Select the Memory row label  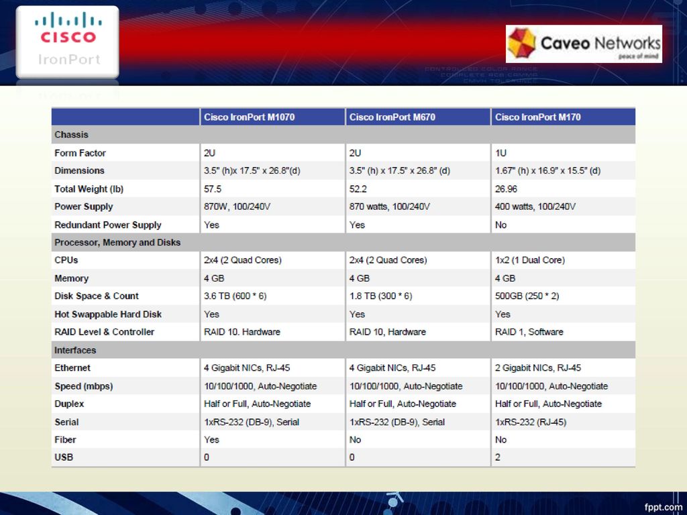click(71, 278)
